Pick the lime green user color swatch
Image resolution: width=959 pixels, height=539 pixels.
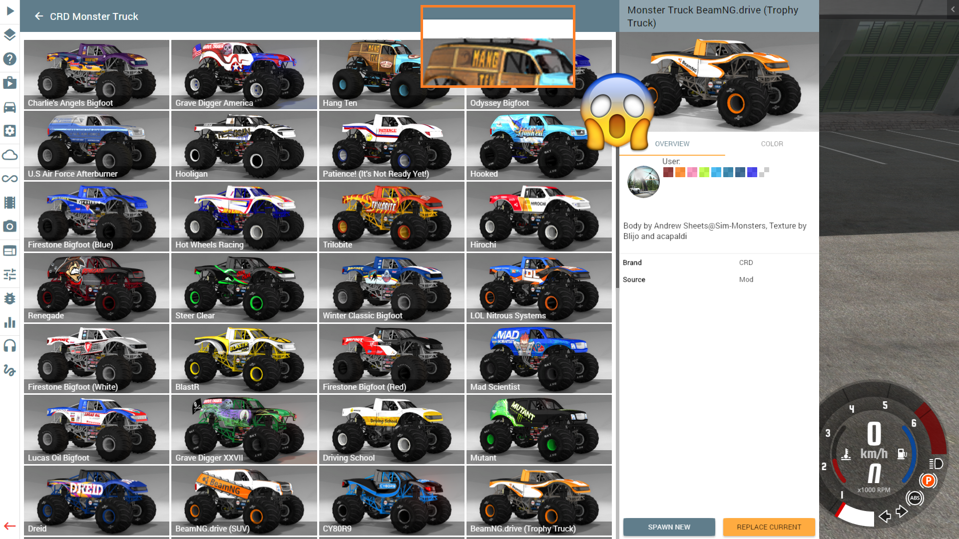[704, 172]
